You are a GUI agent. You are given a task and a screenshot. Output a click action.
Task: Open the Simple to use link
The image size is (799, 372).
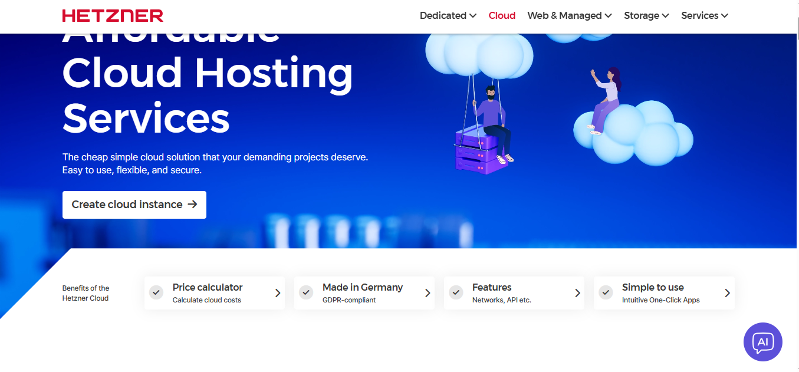pyautogui.click(x=664, y=293)
